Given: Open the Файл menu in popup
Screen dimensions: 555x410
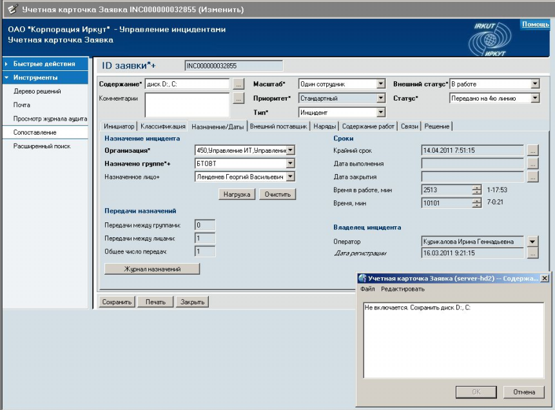Looking at the screenshot, I should pos(367,289).
